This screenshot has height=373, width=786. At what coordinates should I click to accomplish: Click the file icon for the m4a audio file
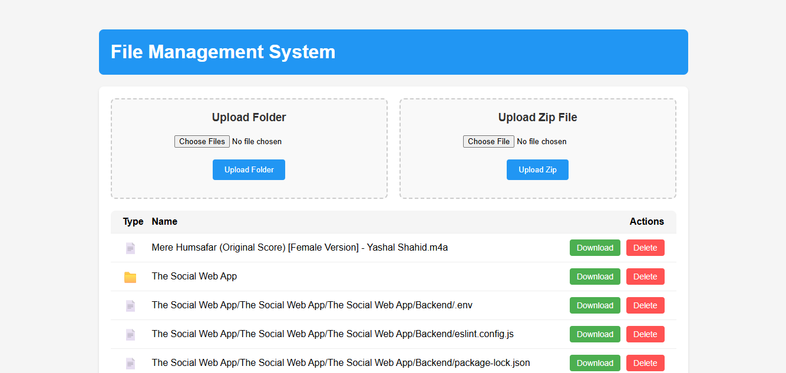coord(130,248)
